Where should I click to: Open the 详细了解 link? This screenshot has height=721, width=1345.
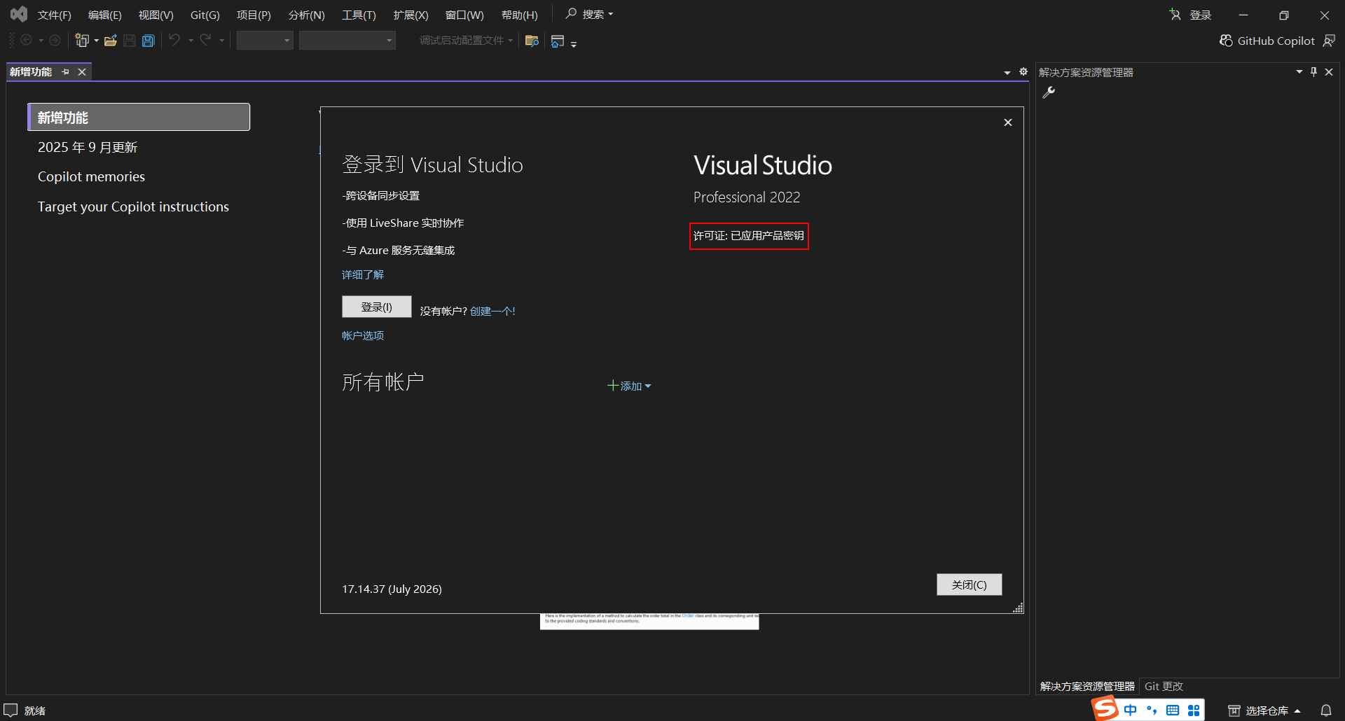pyautogui.click(x=363, y=274)
